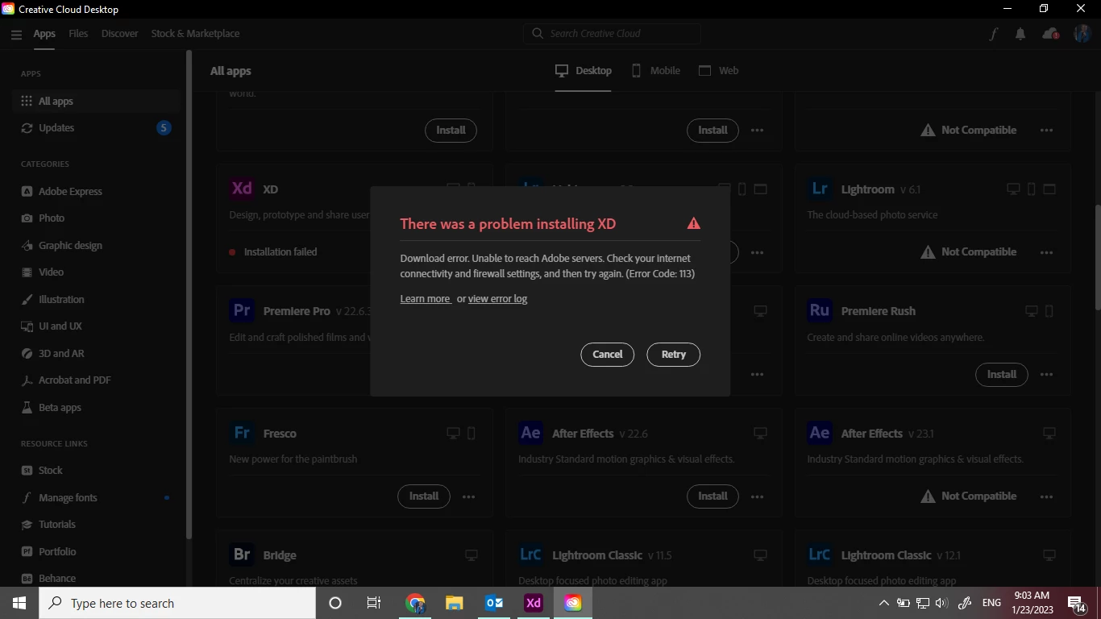Viewport: 1101px width, 619px height.
Task: Open more options for Premiere Rush
Action: click(x=1046, y=374)
